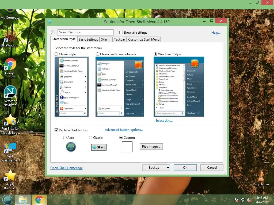Click the search magnifier icon in settings
This screenshot has height=205, width=274.
pyautogui.click(x=52, y=32)
